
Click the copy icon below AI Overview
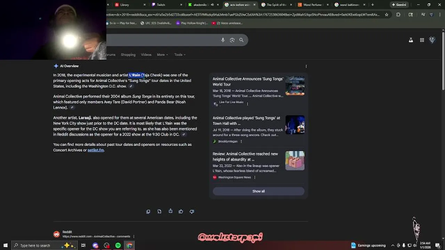click(x=148, y=211)
